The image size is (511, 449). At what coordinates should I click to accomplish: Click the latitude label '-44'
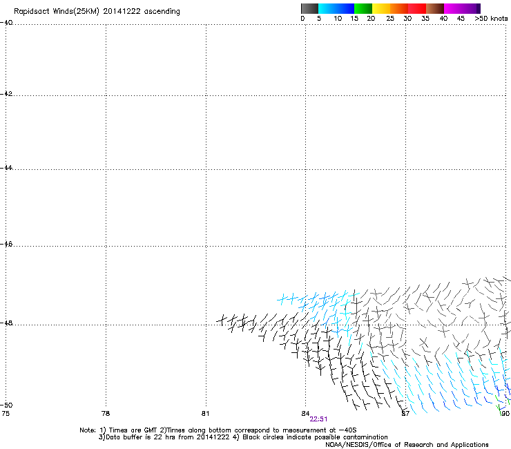pos(6,168)
